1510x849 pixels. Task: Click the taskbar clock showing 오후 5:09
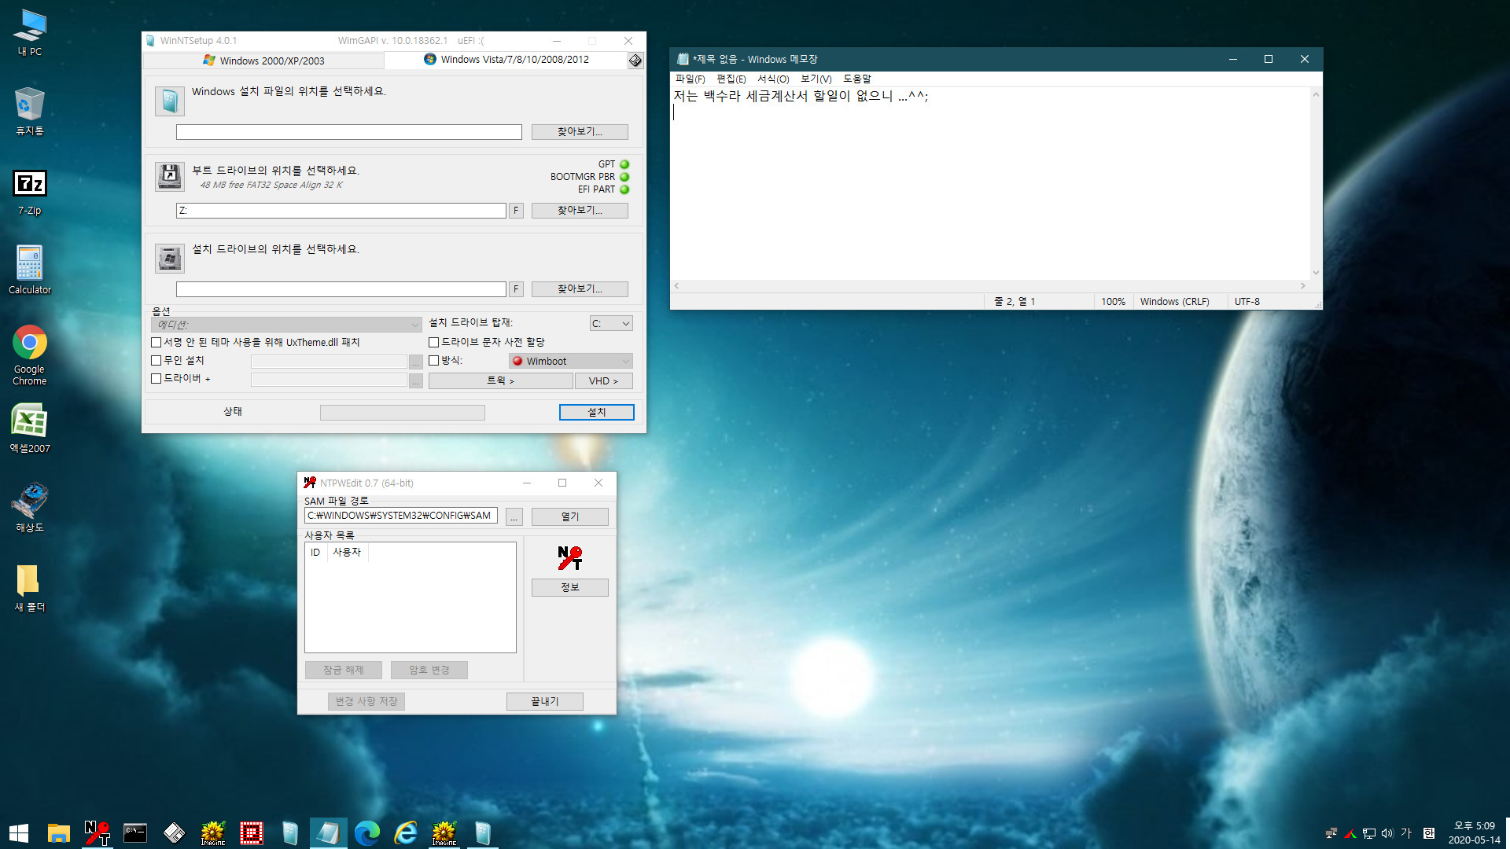click(x=1474, y=832)
